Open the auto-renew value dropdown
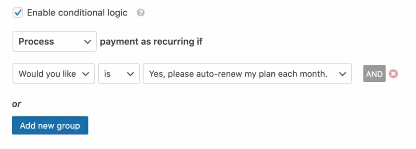This screenshot has height=149, width=416. coord(247,74)
